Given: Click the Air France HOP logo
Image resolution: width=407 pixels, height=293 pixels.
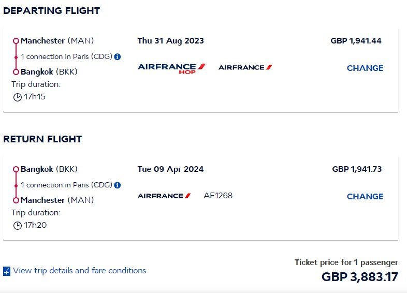Looking at the screenshot, I should click(x=171, y=68).
